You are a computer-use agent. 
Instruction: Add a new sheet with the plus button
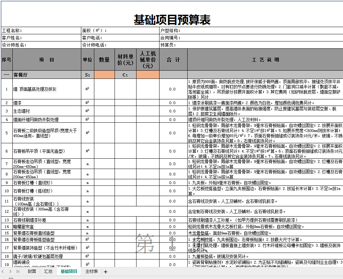(106, 271)
